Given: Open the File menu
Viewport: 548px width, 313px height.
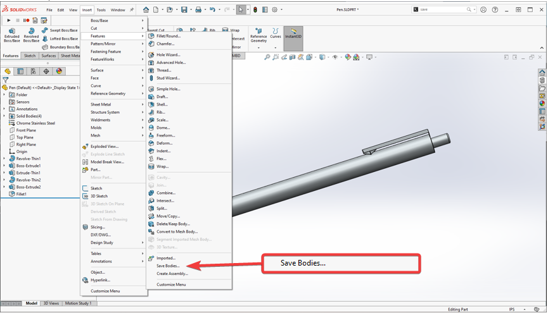Looking at the screenshot, I should (49, 9).
